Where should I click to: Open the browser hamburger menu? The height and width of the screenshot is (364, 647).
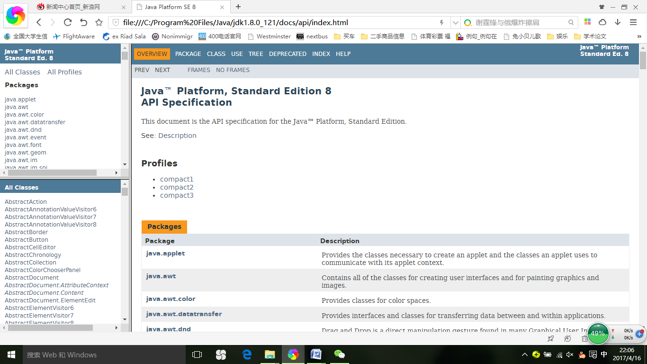633,22
